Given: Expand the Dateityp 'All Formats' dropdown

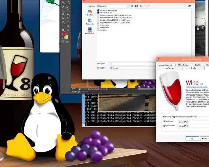Looking at the screenshot, I should coord(133,68).
